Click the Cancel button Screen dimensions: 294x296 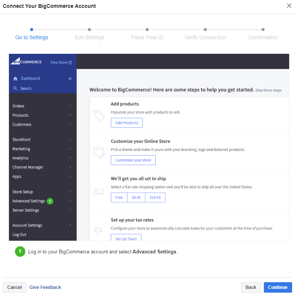tap(15, 287)
